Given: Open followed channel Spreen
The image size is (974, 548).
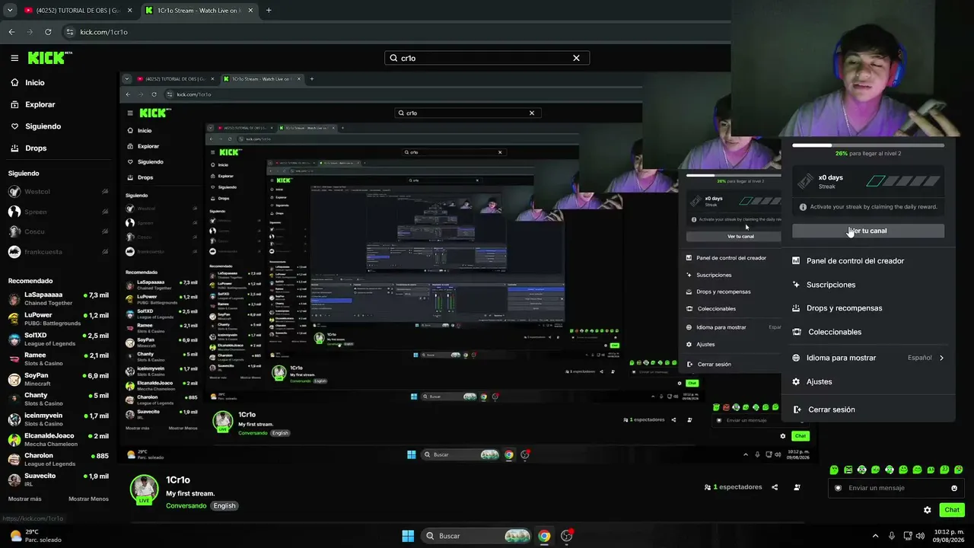Looking at the screenshot, I should click(58, 212).
